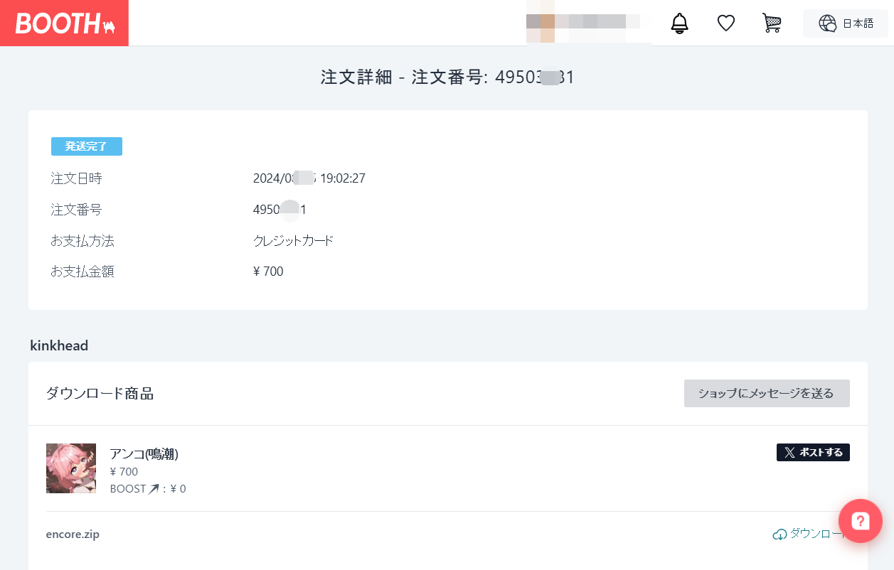894x570 pixels.
Task: Click the BOOTH logo to go home
Action: coord(64,23)
